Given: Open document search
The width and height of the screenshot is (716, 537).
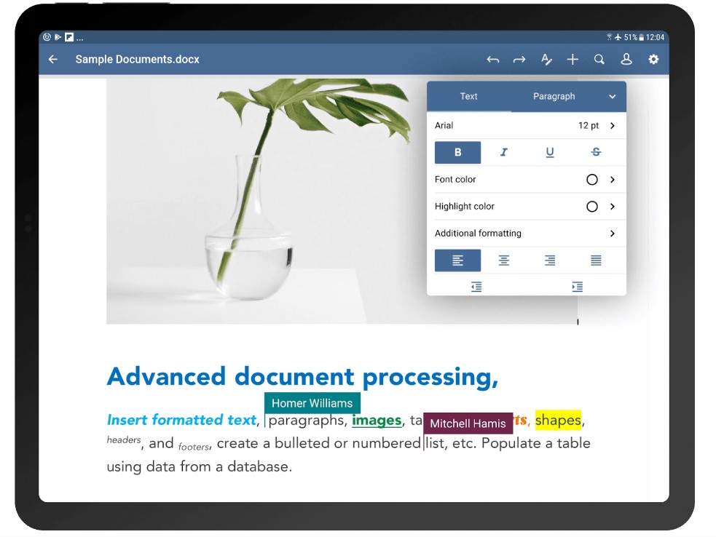Looking at the screenshot, I should [599, 59].
